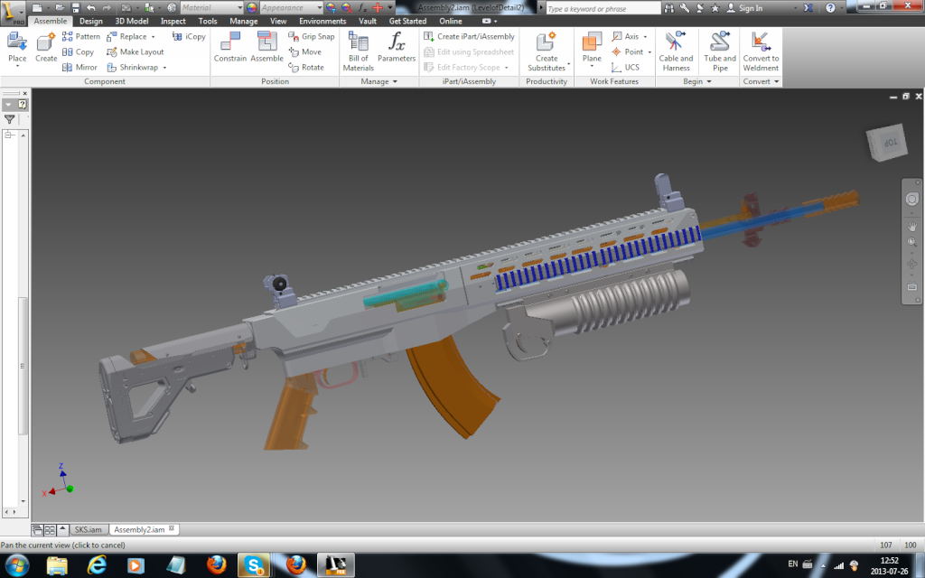Open the Parameters fx dialog

397,47
